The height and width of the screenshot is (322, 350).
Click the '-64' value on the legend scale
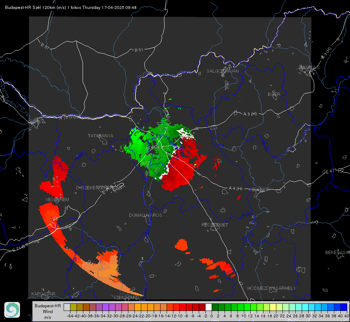(70, 316)
